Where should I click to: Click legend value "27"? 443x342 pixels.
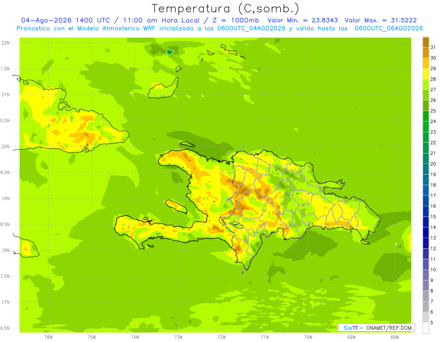pos(433,90)
